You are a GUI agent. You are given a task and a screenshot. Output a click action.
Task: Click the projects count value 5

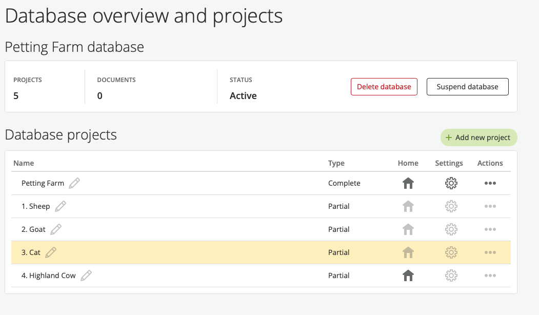tap(16, 95)
